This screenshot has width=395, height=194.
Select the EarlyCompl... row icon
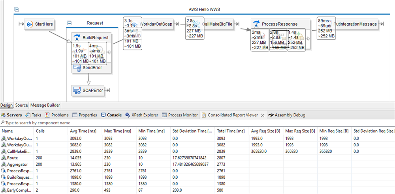tap(4, 190)
